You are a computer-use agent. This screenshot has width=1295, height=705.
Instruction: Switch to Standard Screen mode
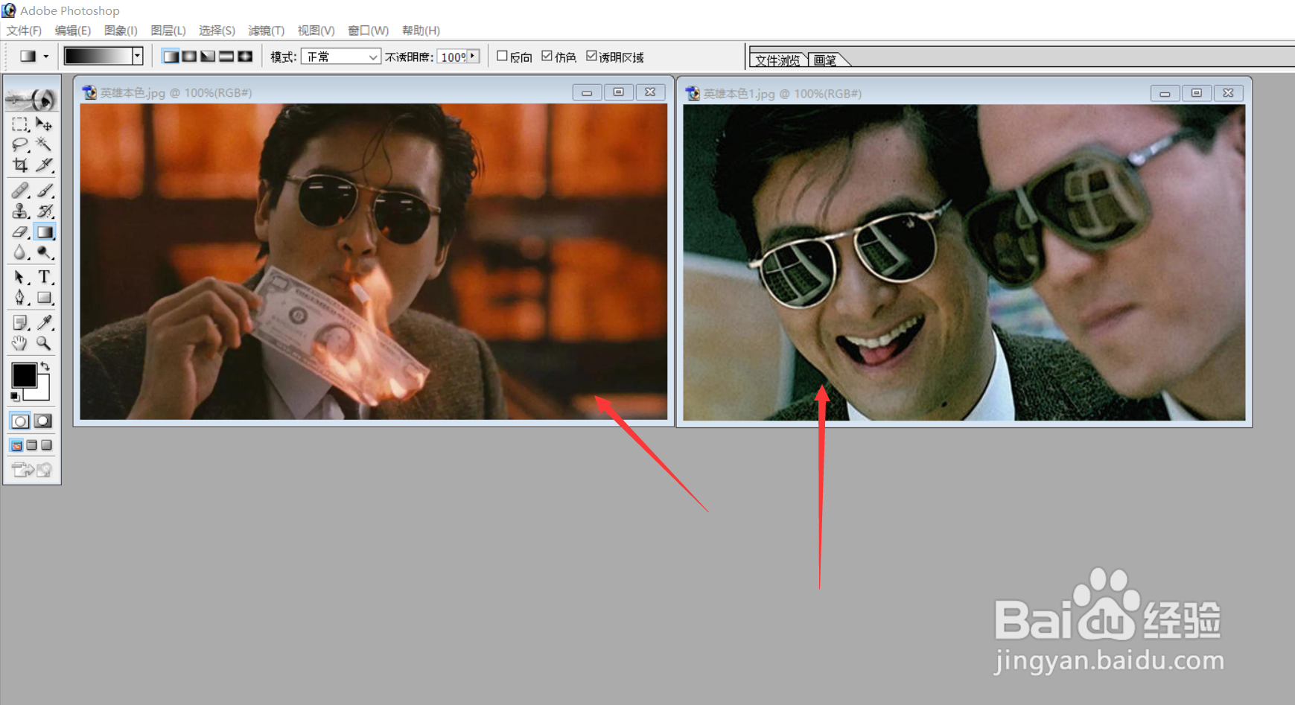[x=16, y=445]
